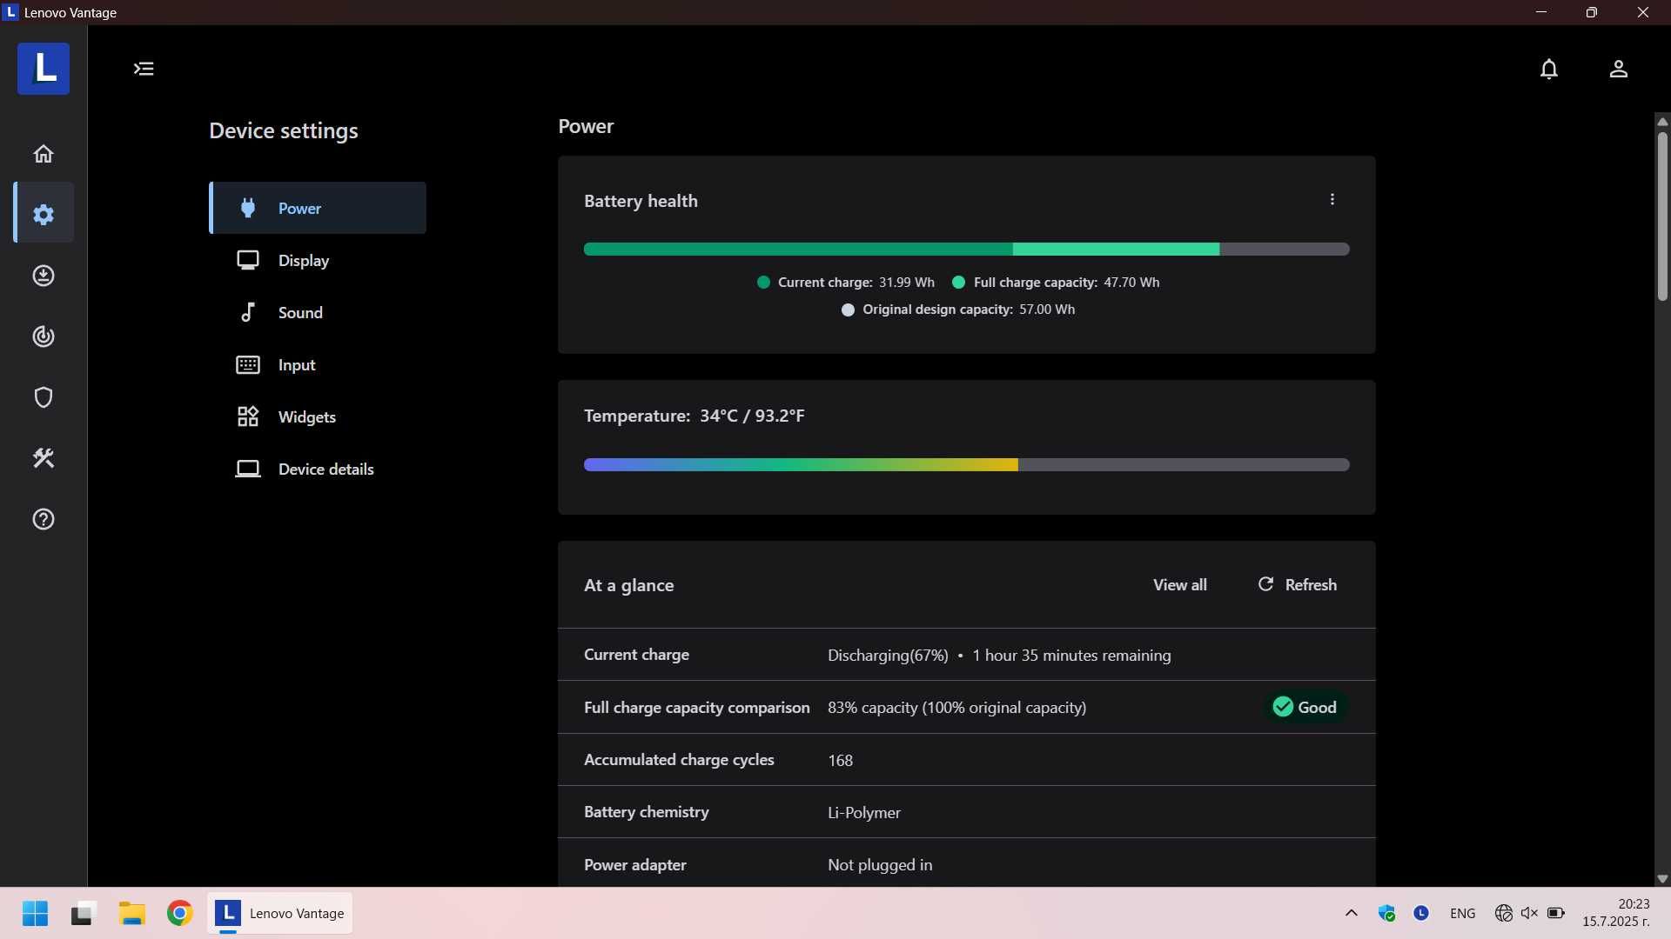Click Original design capacity 57.00 Wh legend
1671x939 pixels.
point(958,310)
